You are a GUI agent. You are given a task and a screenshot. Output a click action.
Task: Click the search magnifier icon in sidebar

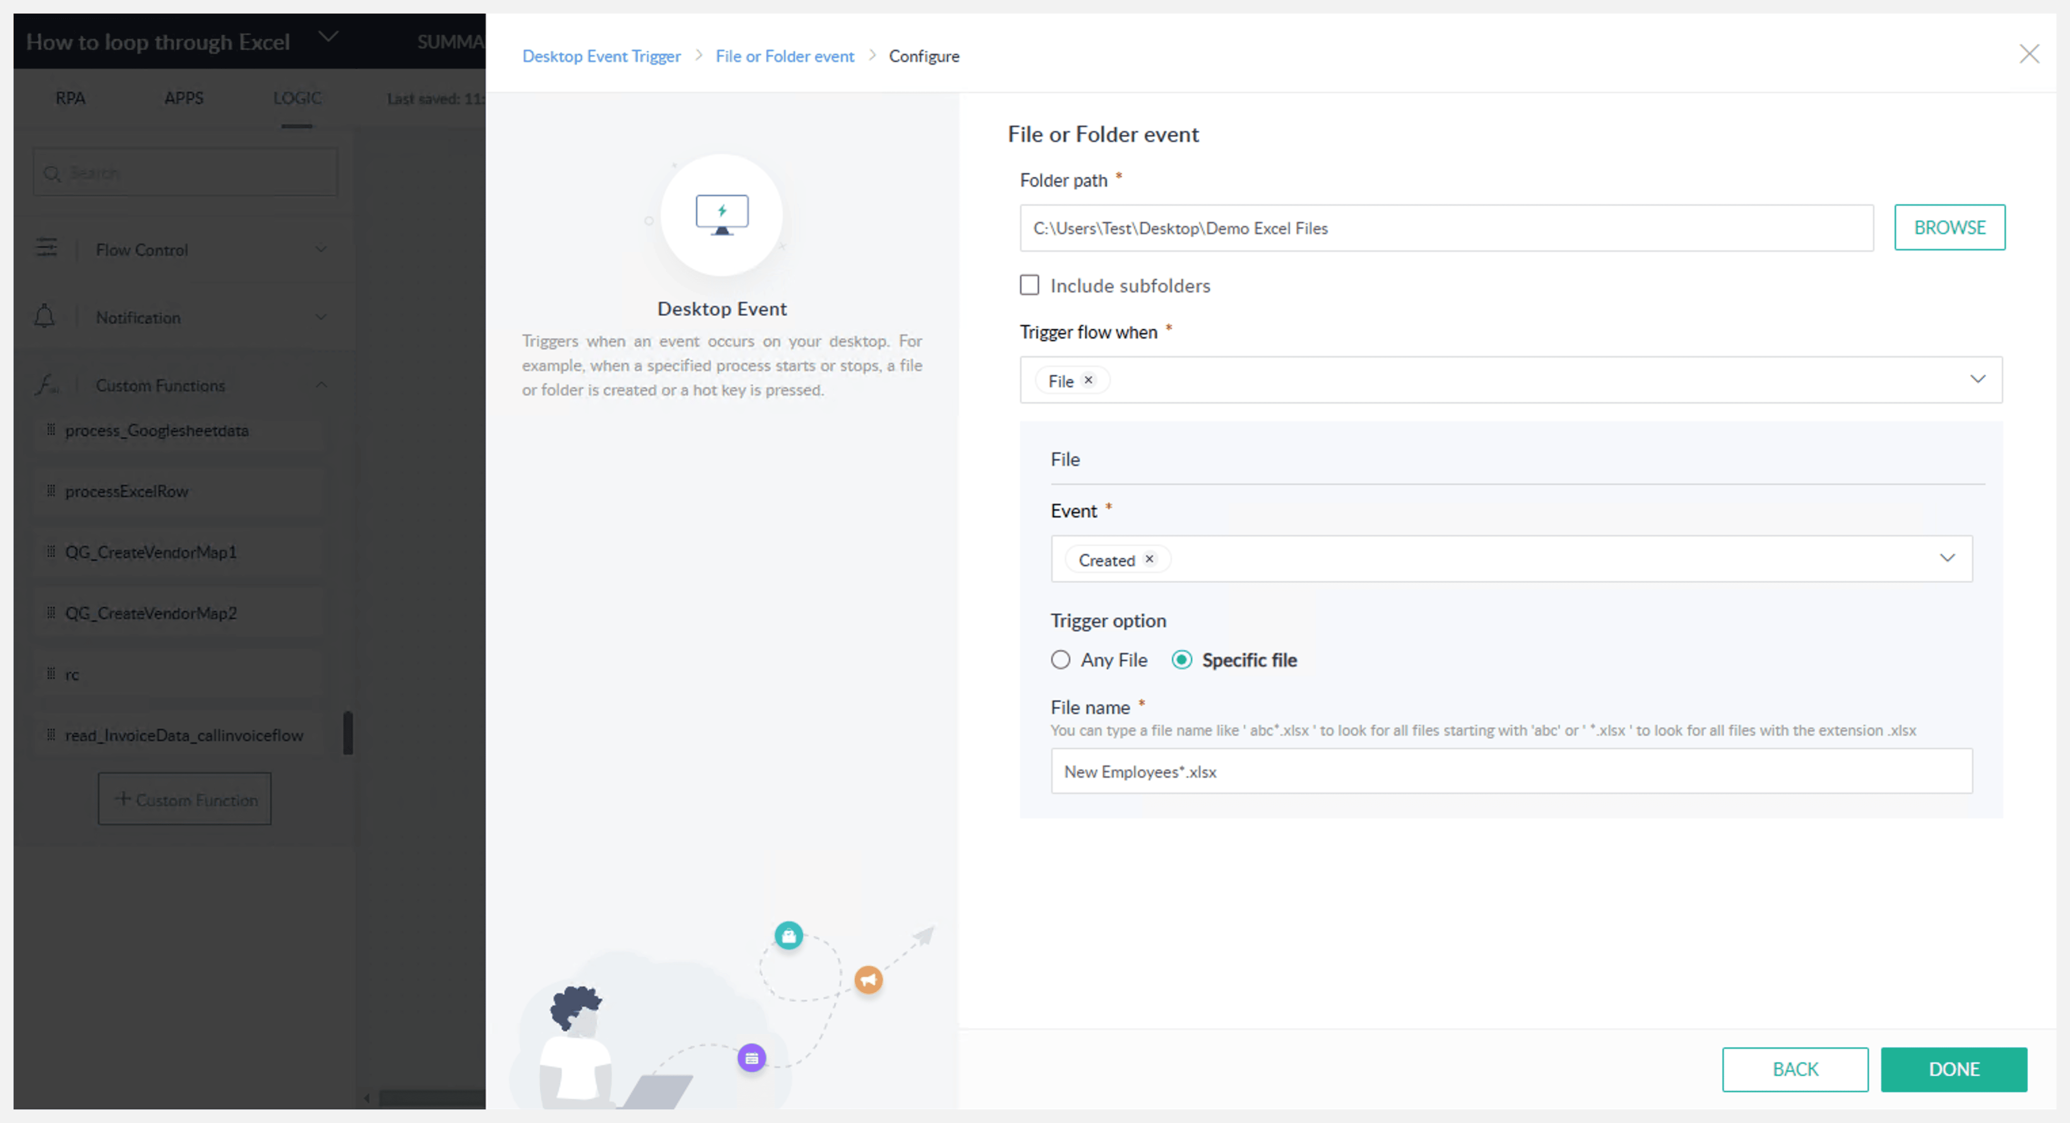pos(52,173)
